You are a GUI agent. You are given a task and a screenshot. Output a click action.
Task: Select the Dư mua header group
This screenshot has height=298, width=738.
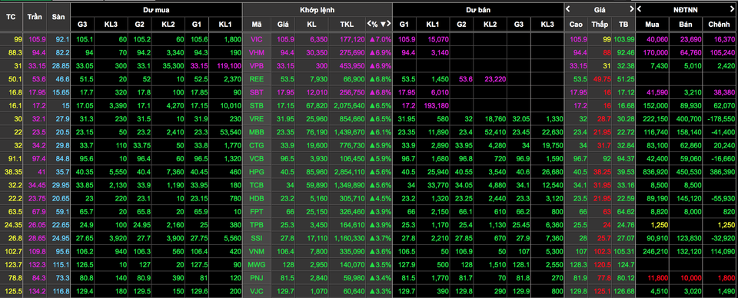[x=156, y=9]
